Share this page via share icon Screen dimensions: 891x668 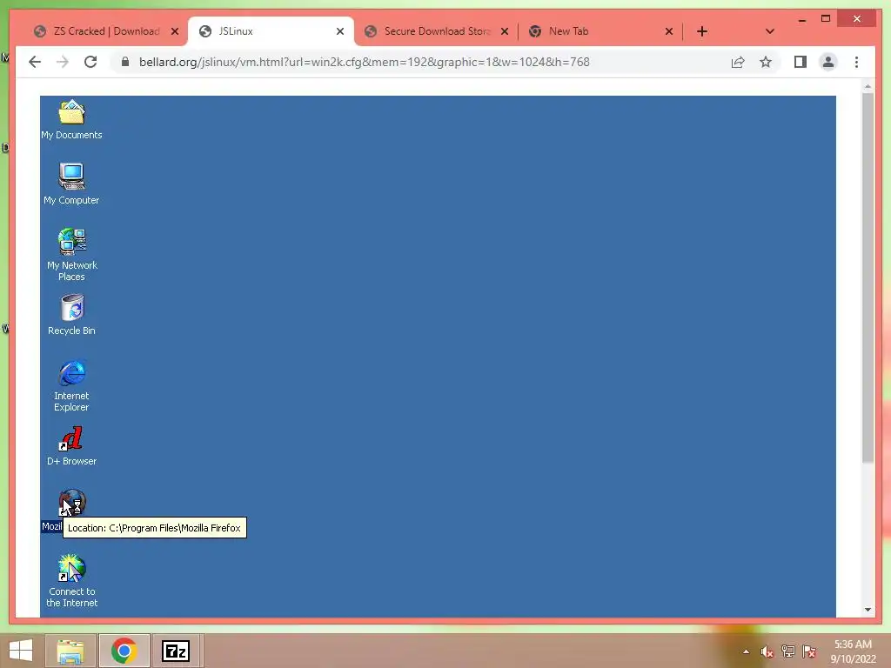click(x=738, y=62)
